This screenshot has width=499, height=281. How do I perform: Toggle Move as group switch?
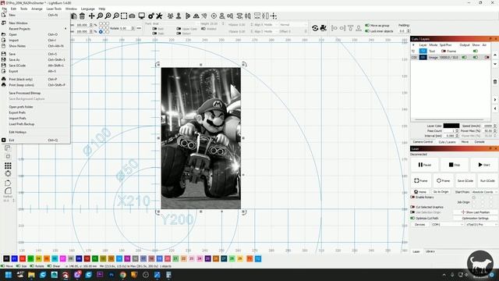367,25
